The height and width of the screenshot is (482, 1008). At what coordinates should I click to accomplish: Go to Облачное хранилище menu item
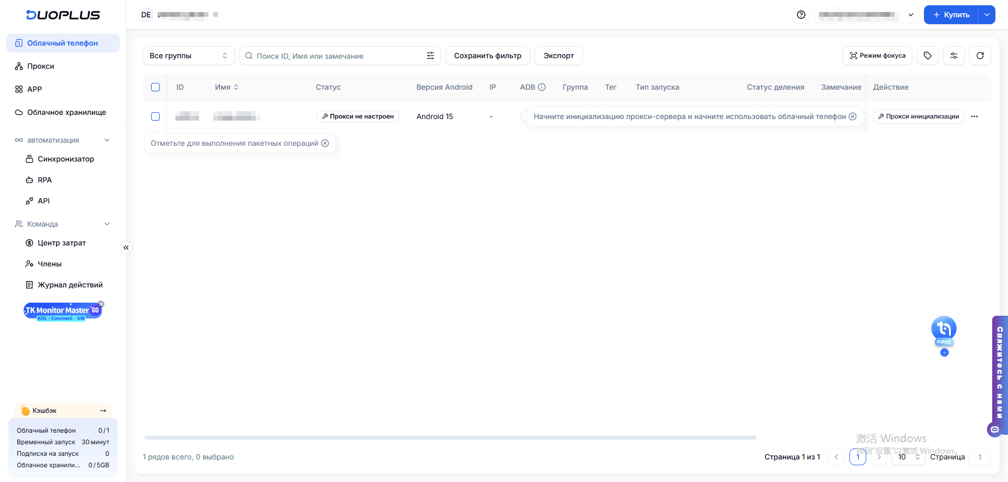point(66,112)
